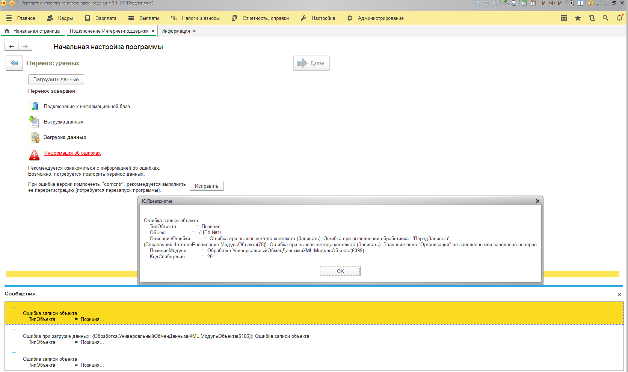Click the blue back arrow beside Перенос данных
This screenshot has width=628, height=372.
coord(14,63)
